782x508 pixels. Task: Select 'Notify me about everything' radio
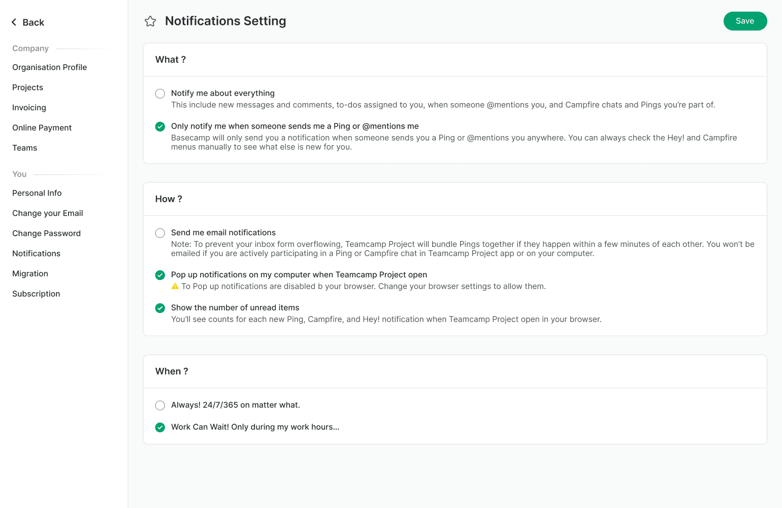click(x=160, y=93)
